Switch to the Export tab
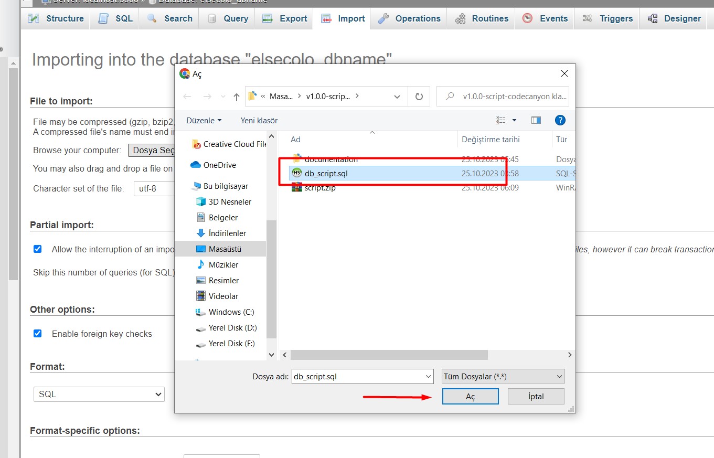This screenshot has width=714, height=458. pos(285,18)
